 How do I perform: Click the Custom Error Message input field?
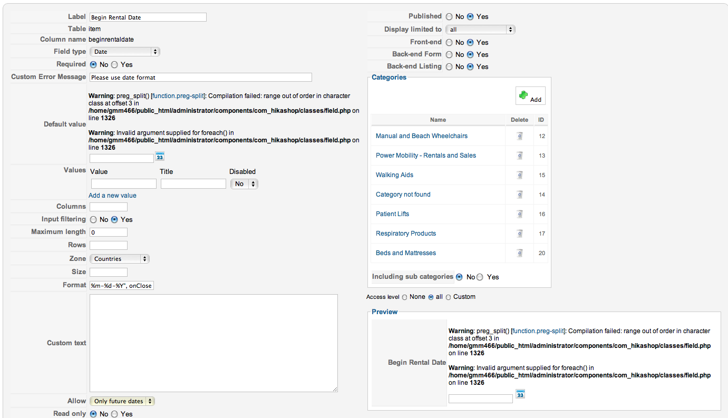(201, 77)
